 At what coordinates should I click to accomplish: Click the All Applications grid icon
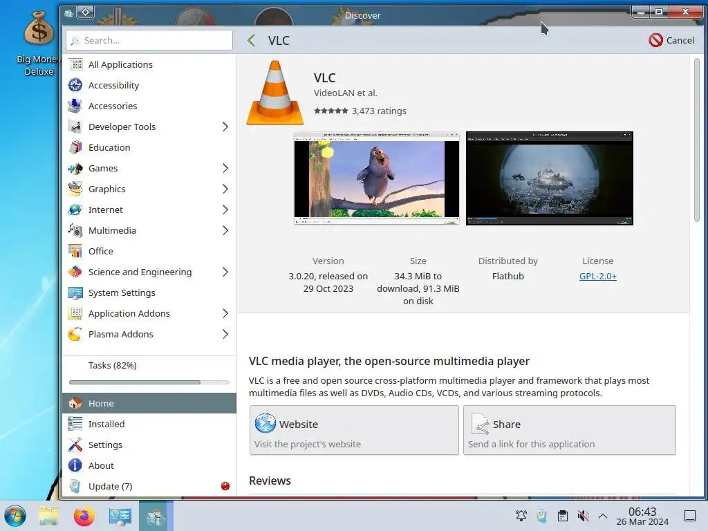click(75, 64)
